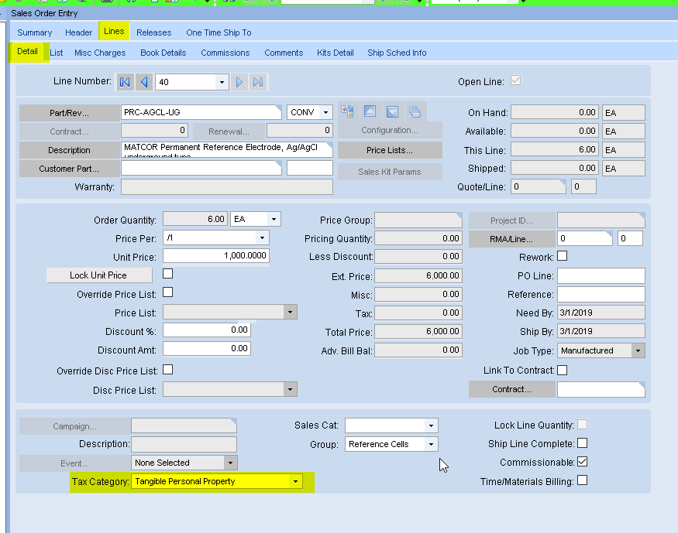Open the Header tab

tap(79, 32)
